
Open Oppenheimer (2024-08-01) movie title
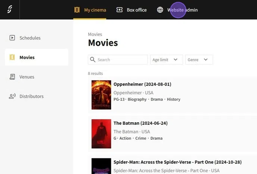pos(142,84)
